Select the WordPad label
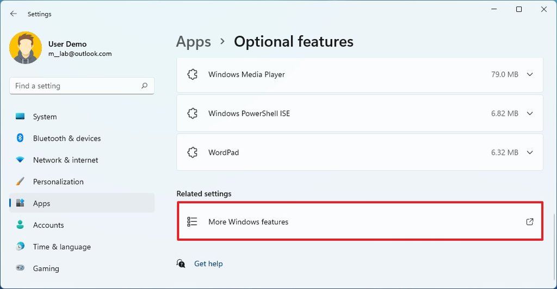The image size is (557, 289). (x=224, y=153)
